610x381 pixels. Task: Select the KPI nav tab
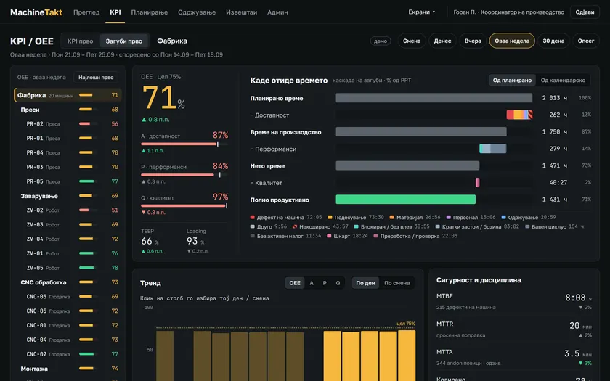[x=115, y=12]
